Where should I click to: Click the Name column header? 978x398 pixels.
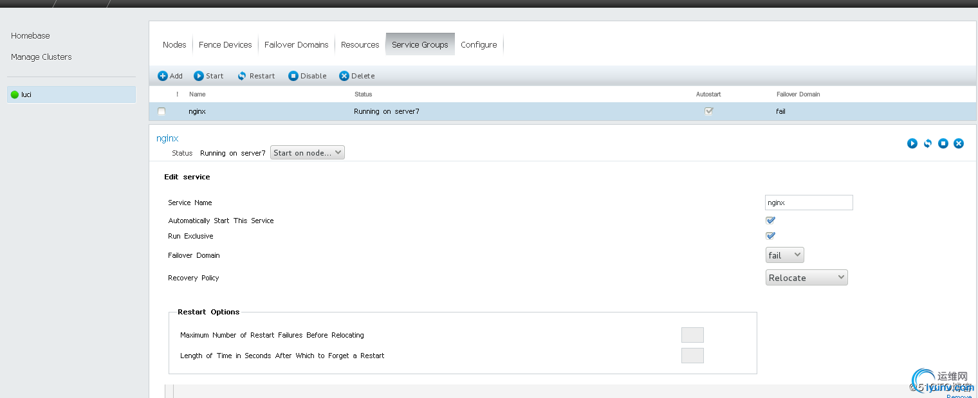(198, 95)
